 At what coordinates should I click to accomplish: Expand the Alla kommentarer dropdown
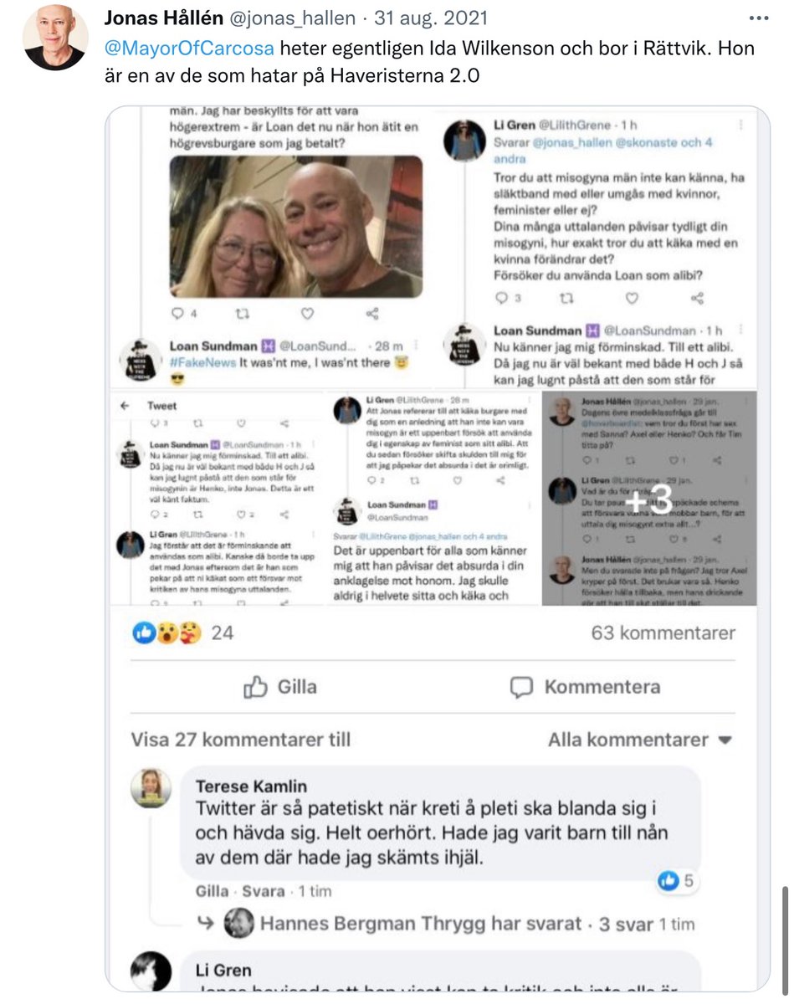coord(641,740)
